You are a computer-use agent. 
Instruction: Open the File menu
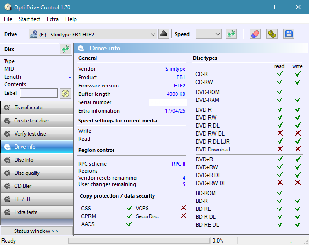(x=8, y=19)
